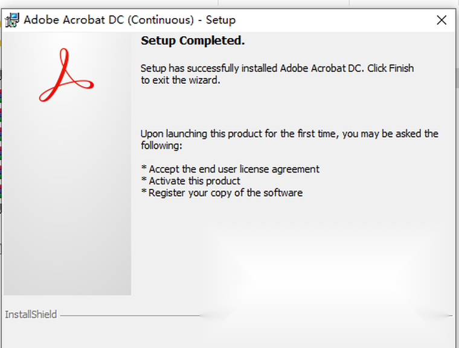Viewport: 459px width, 348px height.
Task: Click the separator line beside InstallShield
Action: [x=127, y=315]
